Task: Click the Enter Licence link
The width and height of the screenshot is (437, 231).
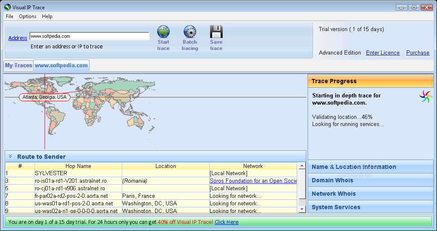Action: point(383,52)
